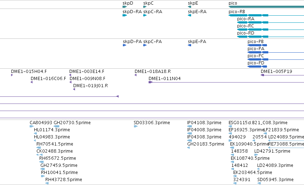
Task: Select the SD05945.3prime EST
Action: 259,183
